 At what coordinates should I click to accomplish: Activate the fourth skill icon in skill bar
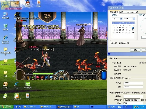click(85, 77)
